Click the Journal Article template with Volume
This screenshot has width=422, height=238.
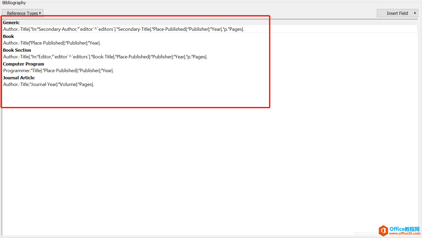(x=49, y=84)
